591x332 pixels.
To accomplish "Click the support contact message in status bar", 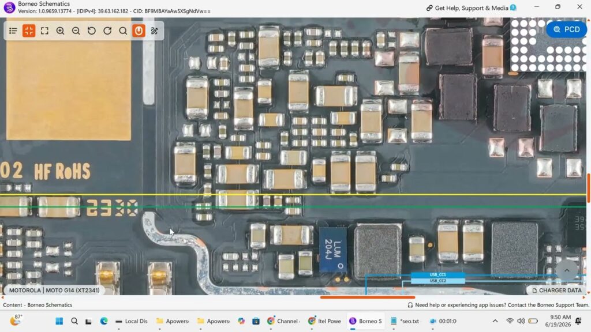I will click(498, 305).
